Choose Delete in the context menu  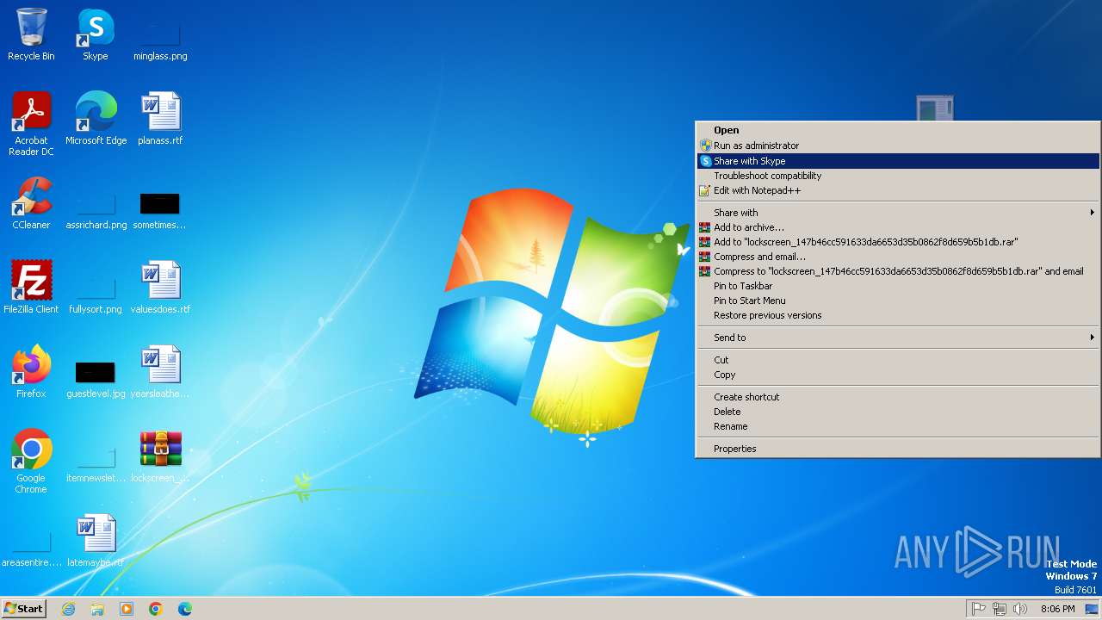pos(898,412)
